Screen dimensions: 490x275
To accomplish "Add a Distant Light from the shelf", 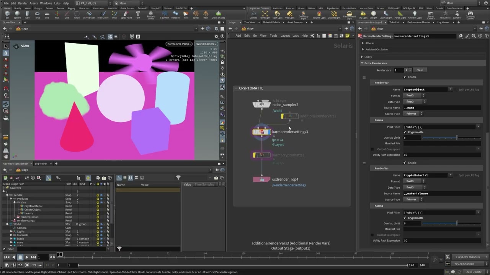I will [334, 15].
